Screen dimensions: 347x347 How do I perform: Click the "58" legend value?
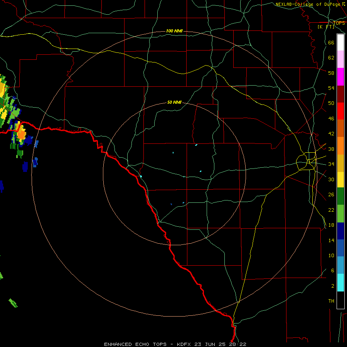tap(331, 73)
